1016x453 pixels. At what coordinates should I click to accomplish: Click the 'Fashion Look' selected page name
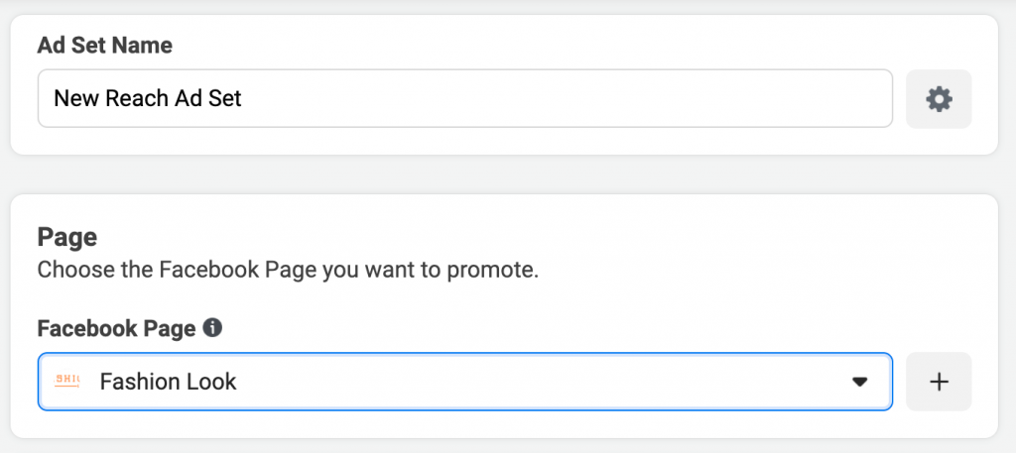point(168,382)
